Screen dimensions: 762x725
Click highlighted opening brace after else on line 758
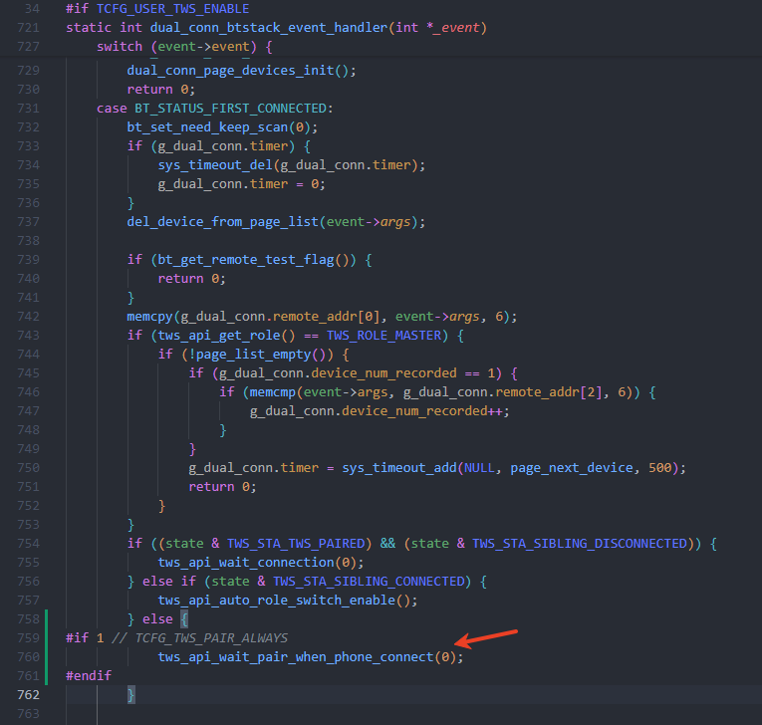[x=184, y=619]
